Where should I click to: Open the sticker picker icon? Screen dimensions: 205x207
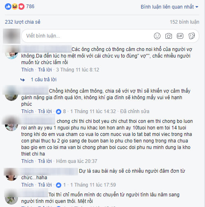click(x=192, y=36)
